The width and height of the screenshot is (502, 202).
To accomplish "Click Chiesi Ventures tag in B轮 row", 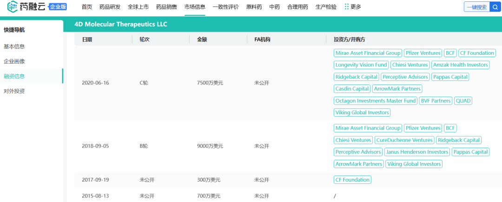I will pyautogui.click(x=353, y=140).
